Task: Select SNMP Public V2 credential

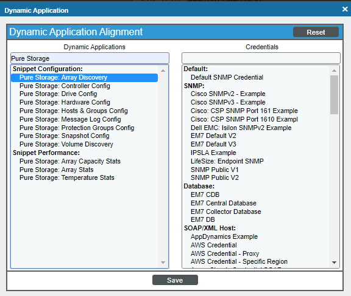Action: point(214,178)
